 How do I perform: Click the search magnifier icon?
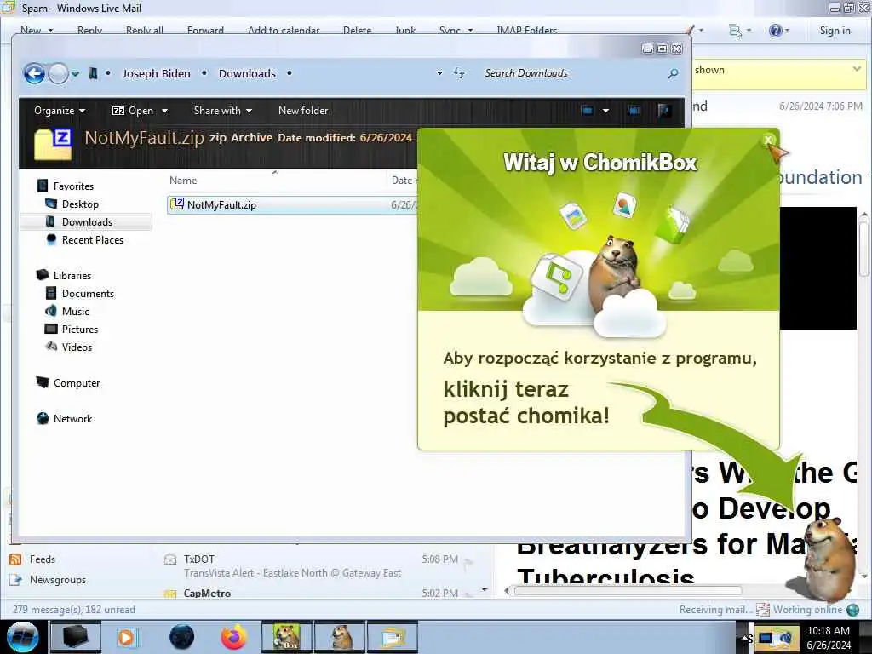click(x=673, y=73)
